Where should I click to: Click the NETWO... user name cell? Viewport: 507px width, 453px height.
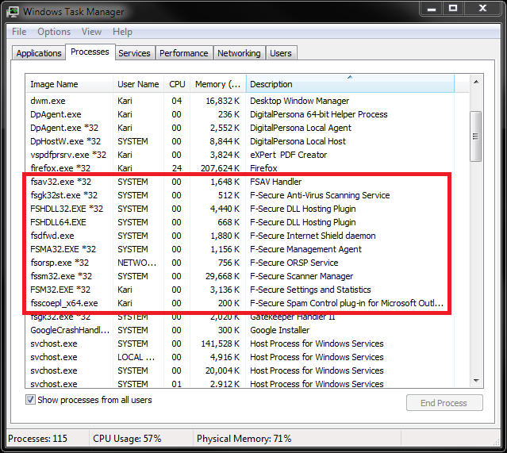[136, 263]
